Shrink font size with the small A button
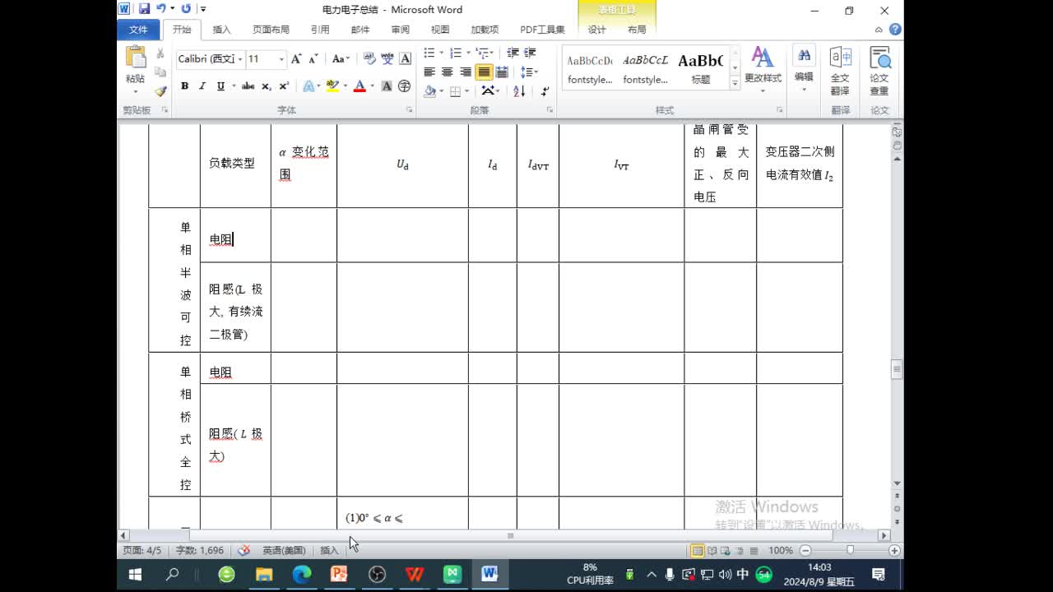 (x=313, y=59)
